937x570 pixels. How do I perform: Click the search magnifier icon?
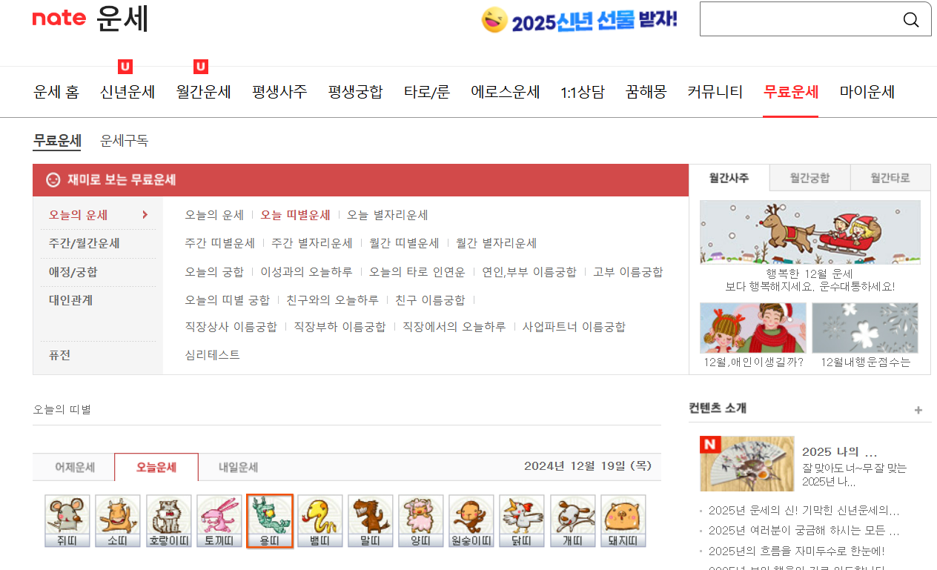pyautogui.click(x=911, y=19)
